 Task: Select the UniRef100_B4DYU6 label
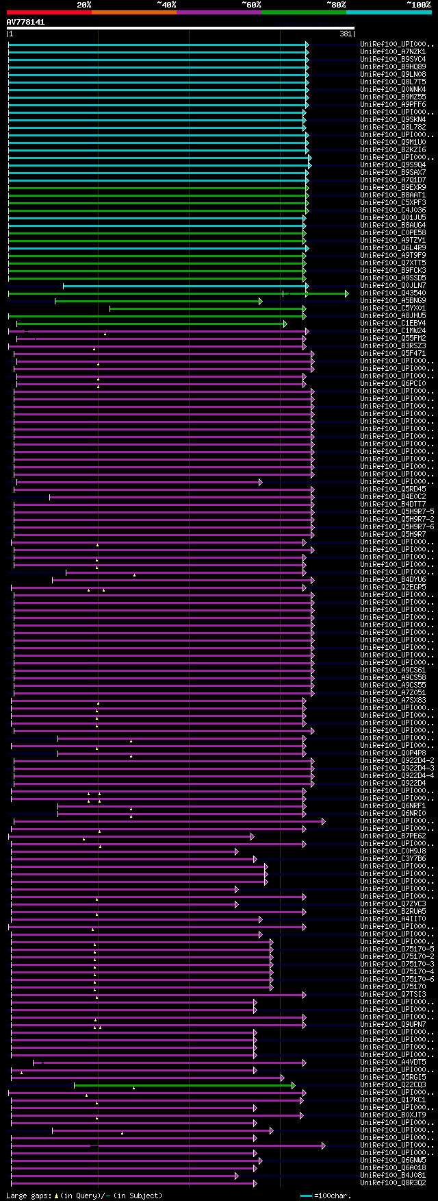pos(393,579)
